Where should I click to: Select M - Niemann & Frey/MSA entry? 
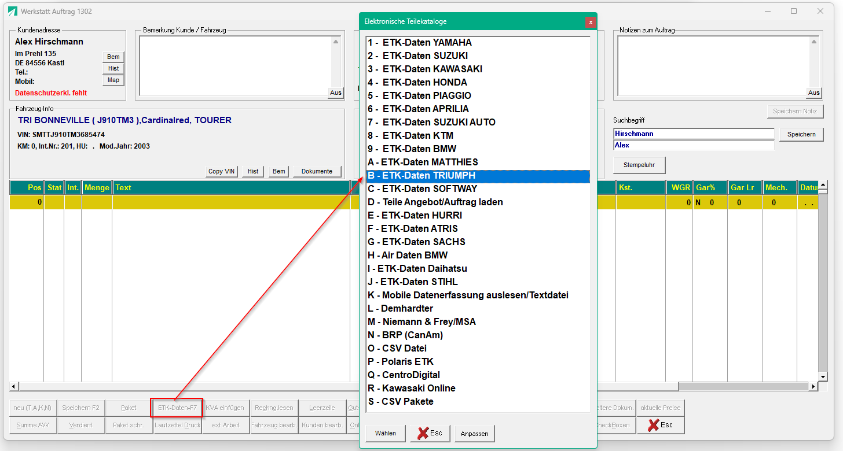(x=478, y=322)
